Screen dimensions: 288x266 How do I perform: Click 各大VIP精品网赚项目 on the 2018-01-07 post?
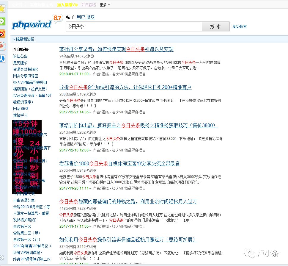coord(129,74)
